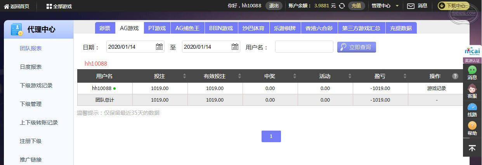Viewport: 482px width, 165px height.
Task: Select 下级管理 in sidebar
Action: tap(31, 104)
